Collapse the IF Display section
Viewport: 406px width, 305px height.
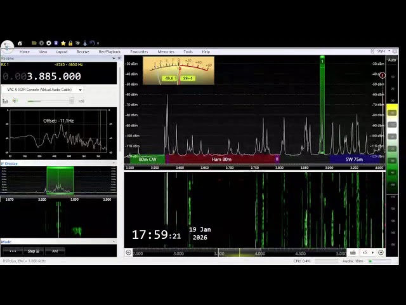(114, 163)
